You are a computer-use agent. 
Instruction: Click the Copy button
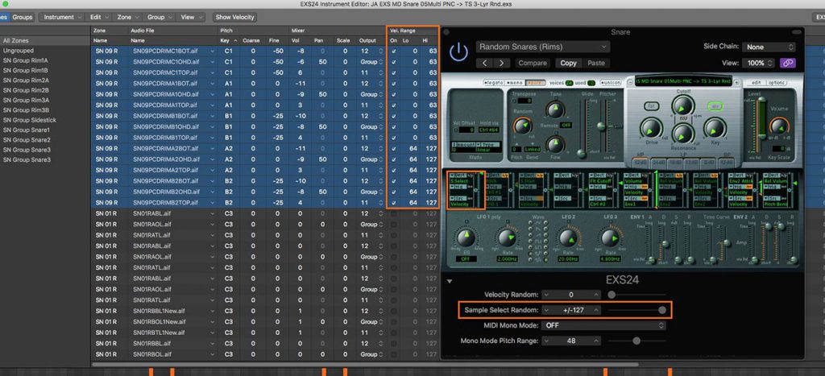click(568, 63)
